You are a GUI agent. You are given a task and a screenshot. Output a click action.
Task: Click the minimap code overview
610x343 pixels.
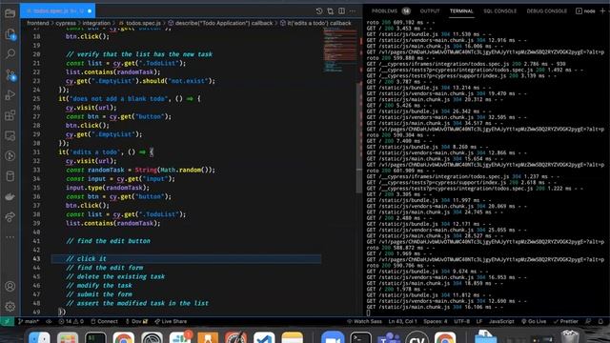339,50
